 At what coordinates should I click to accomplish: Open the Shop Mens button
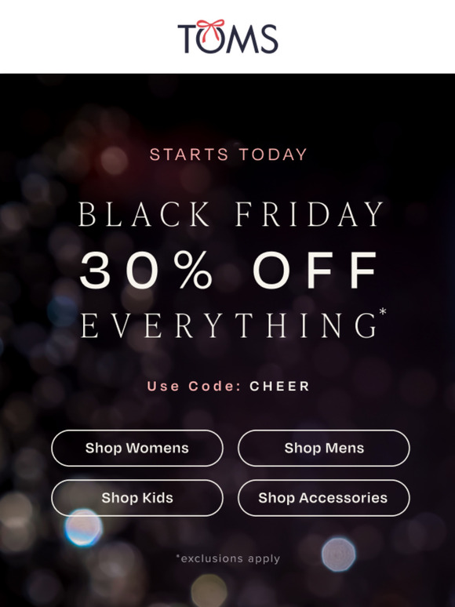(324, 448)
